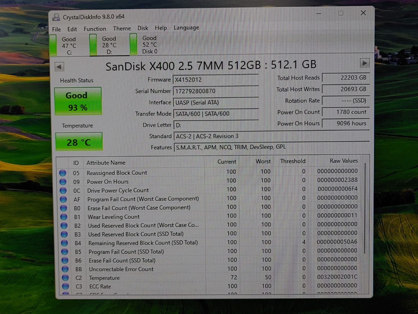The height and width of the screenshot is (314, 418).
Task: Click status icon for Power On Hours row
Action: click(63, 182)
